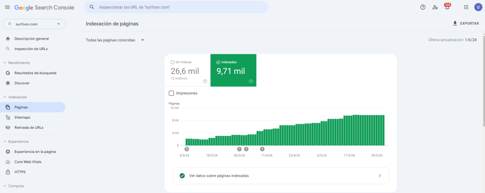Toggle the Sin indexar checkbox
This screenshot has width=485, height=193.
pyautogui.click(x=172, y=62)
